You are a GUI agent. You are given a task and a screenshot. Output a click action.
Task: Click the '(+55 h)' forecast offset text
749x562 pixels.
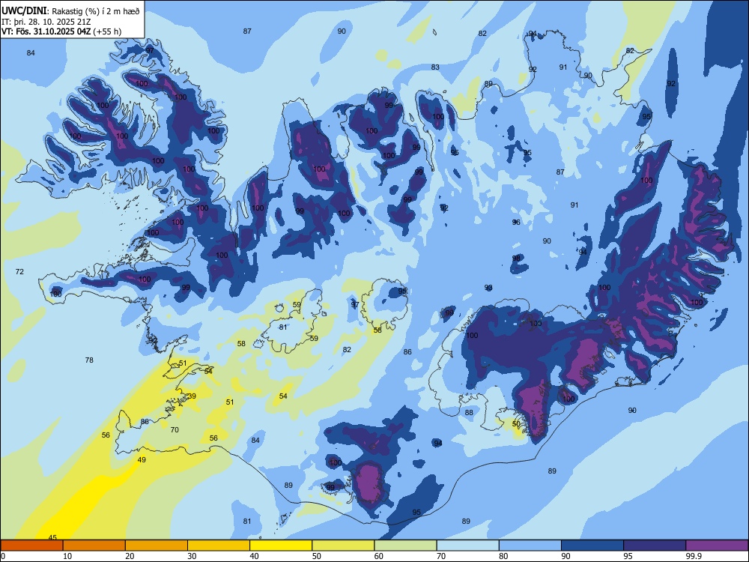click(107, 31)
